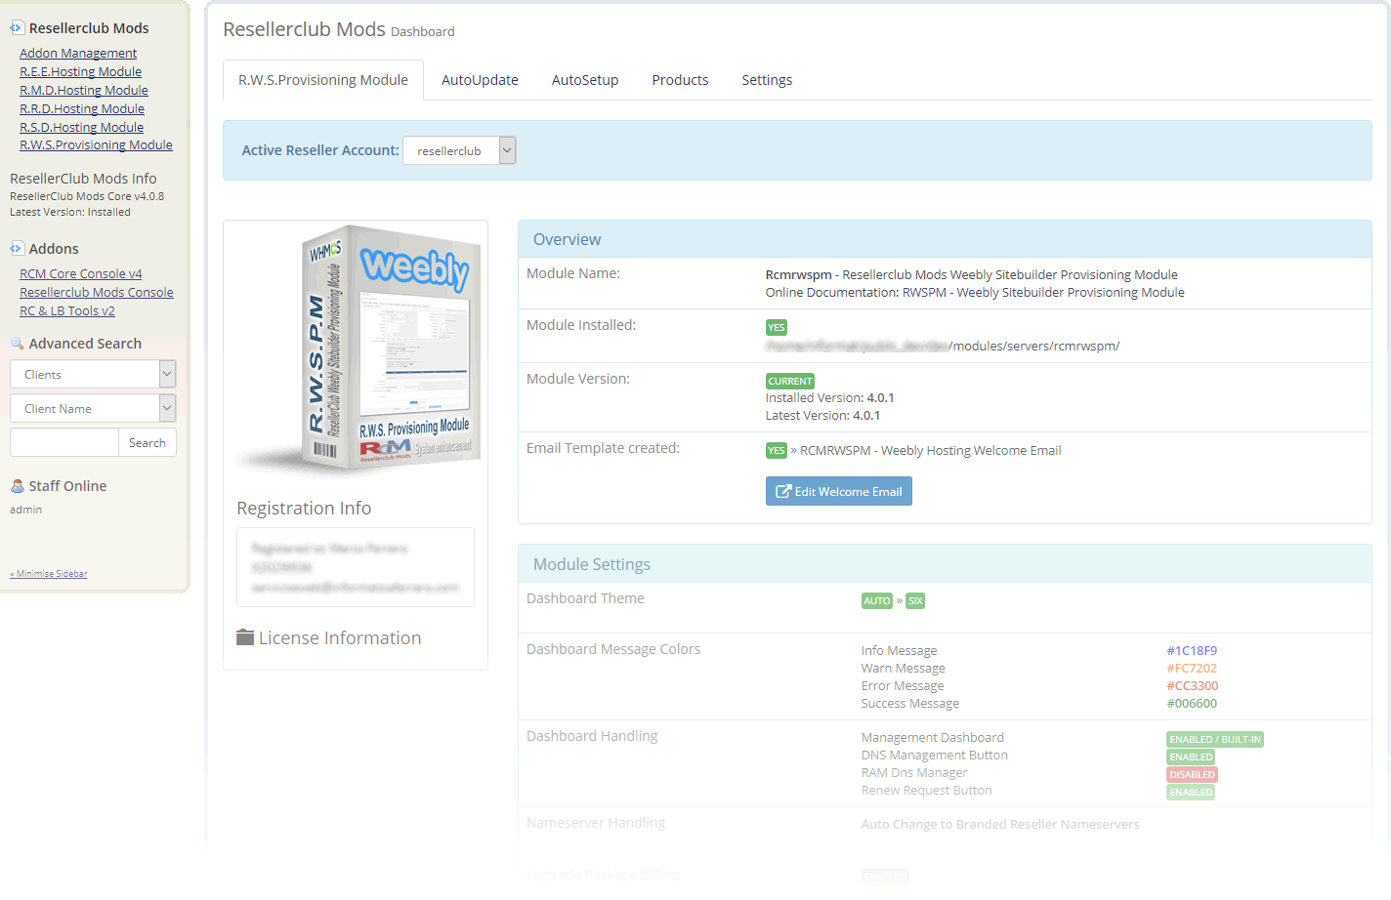Click the YES badge under Module Installed
Viewport: 1391px width, 900px height.
coord(777,328)
